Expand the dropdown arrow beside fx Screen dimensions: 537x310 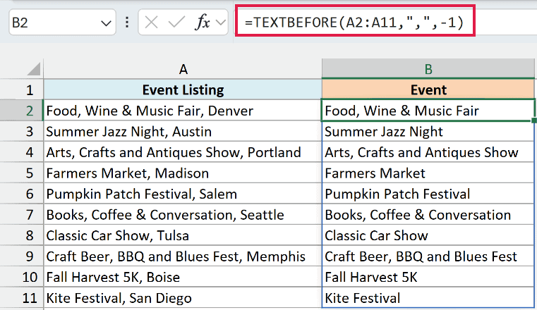221,23
